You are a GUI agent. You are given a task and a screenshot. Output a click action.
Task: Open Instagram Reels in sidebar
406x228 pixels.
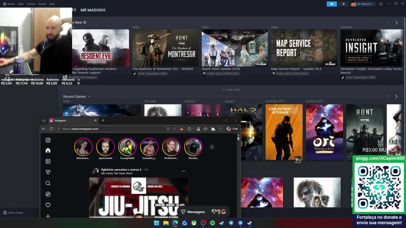click(x=48, y=161)
